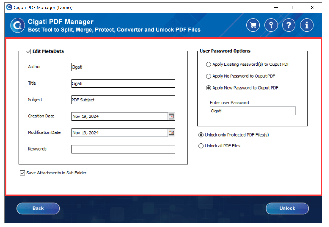This screenshot has height=227, width=329.
Task: Click the Unlock button
Action: [x=287, y=209]
